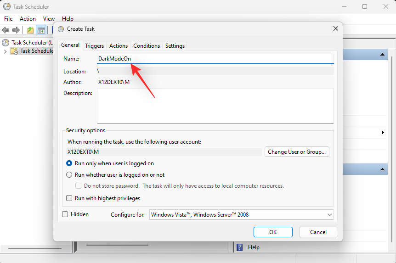This screenshot has height=263, width=396.
Task: Open the Action menu
Action: [28, 19]
